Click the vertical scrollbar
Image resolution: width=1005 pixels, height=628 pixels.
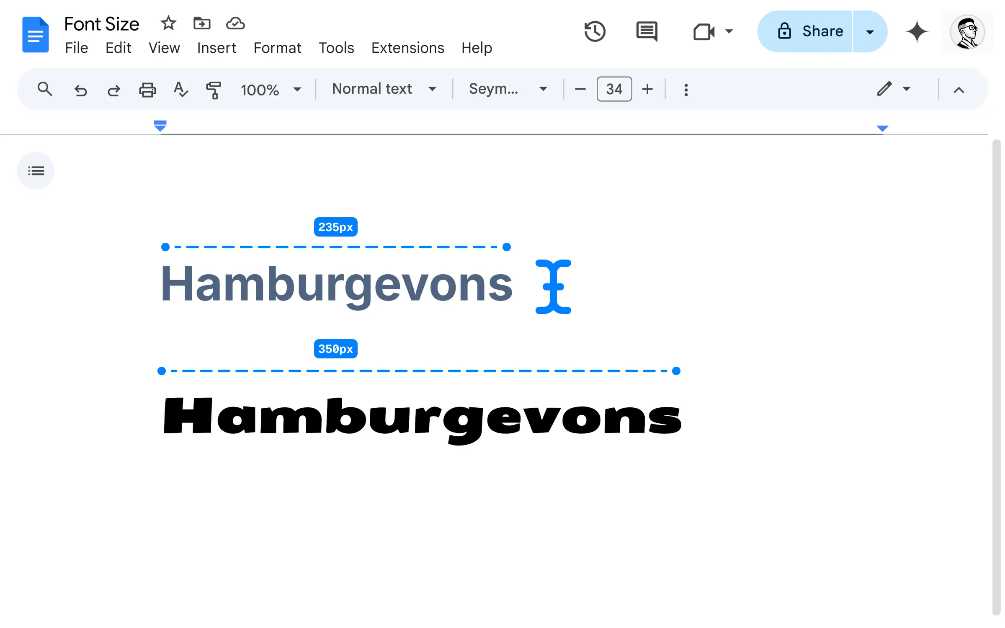point(996,377)
